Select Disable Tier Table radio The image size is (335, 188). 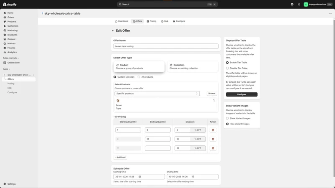click(227, 68)
